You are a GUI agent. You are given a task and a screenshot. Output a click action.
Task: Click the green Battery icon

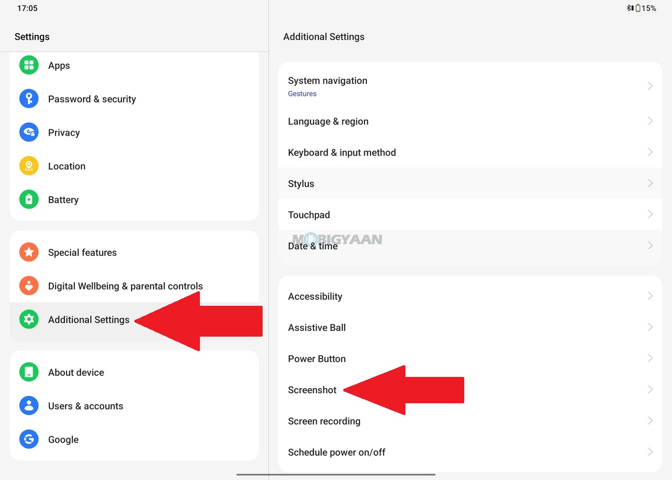29,200
